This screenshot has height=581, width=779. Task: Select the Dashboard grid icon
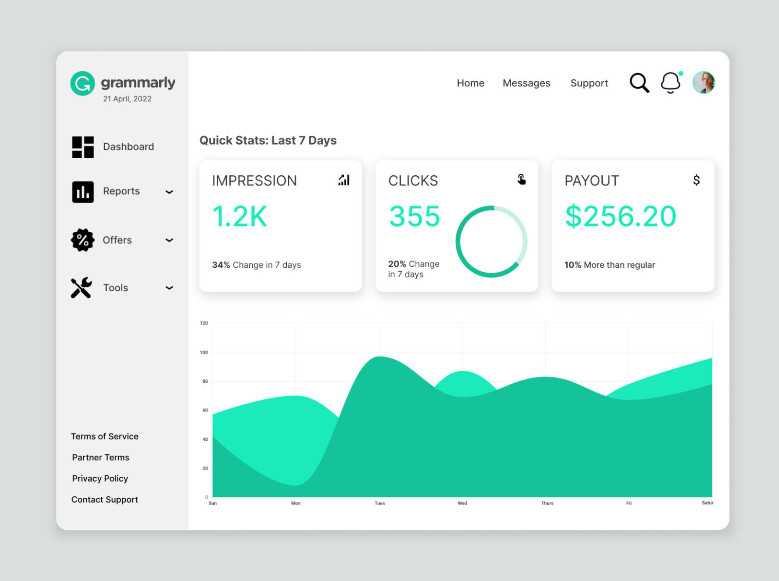[82, 147]
